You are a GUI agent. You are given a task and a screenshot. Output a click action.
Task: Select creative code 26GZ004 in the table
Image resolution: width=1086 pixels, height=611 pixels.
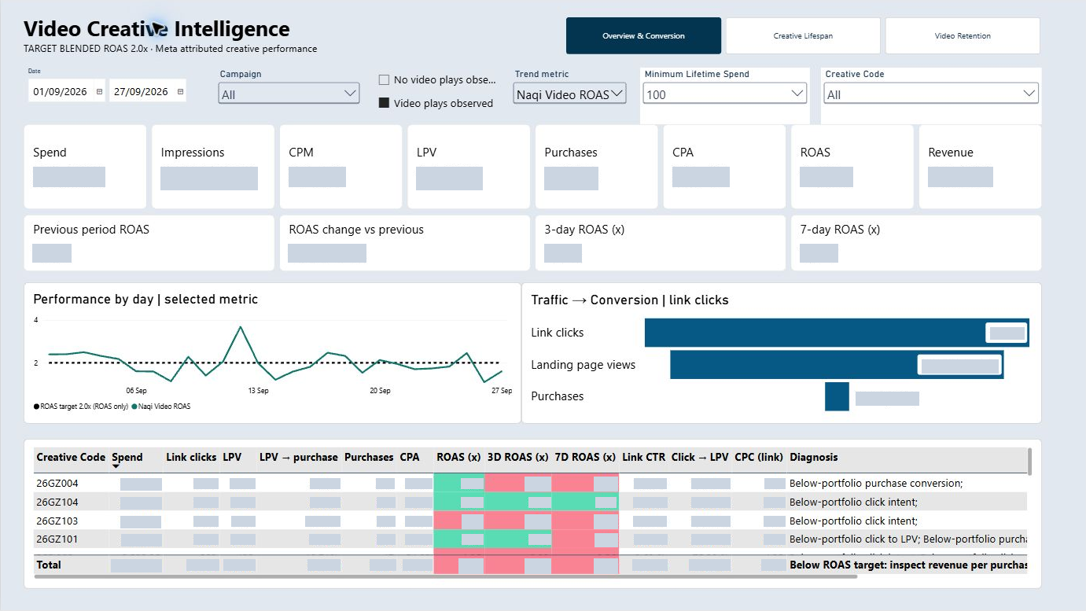pos(57,483)
